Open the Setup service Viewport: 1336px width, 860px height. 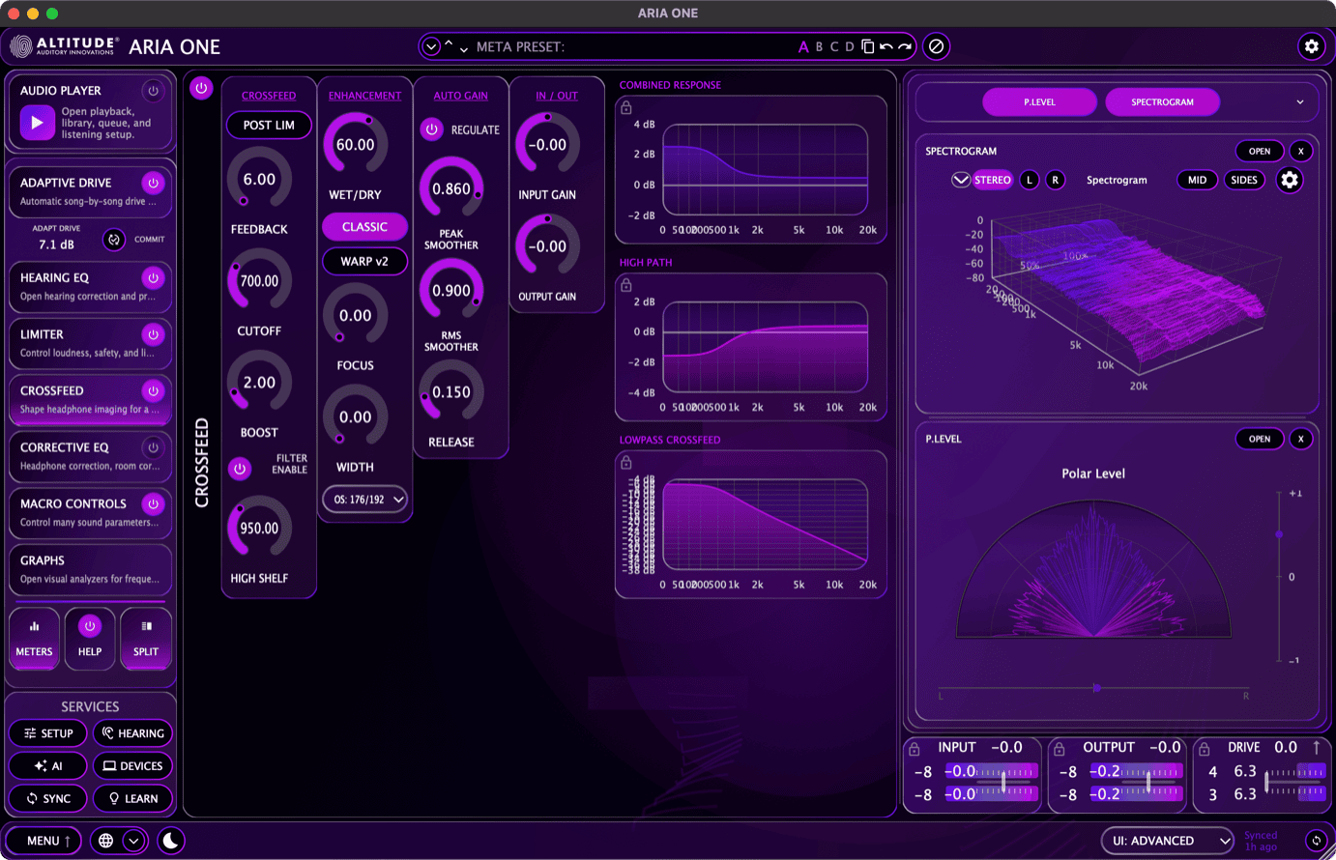pyautogui.click(x=48, y=733)
